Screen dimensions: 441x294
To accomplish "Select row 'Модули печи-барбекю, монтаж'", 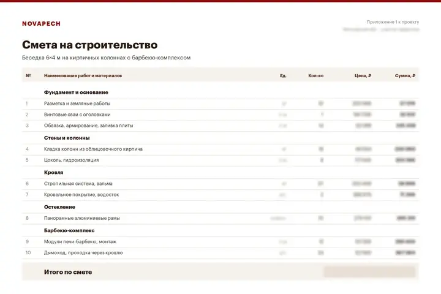I will click(221, 242).
